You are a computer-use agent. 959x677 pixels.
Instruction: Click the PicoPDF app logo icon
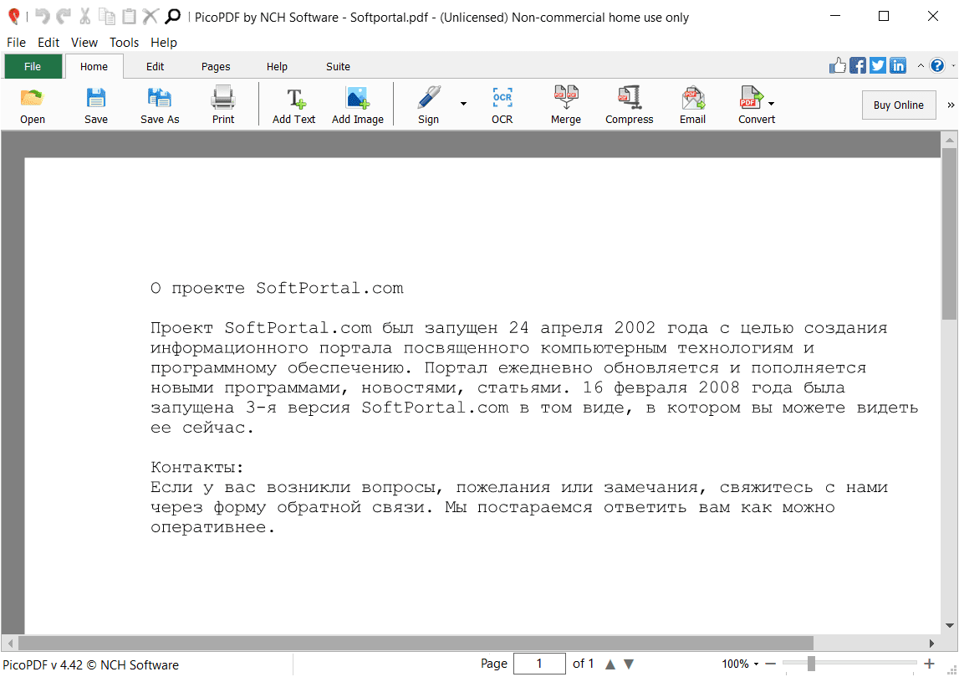(x=13, y=17)
